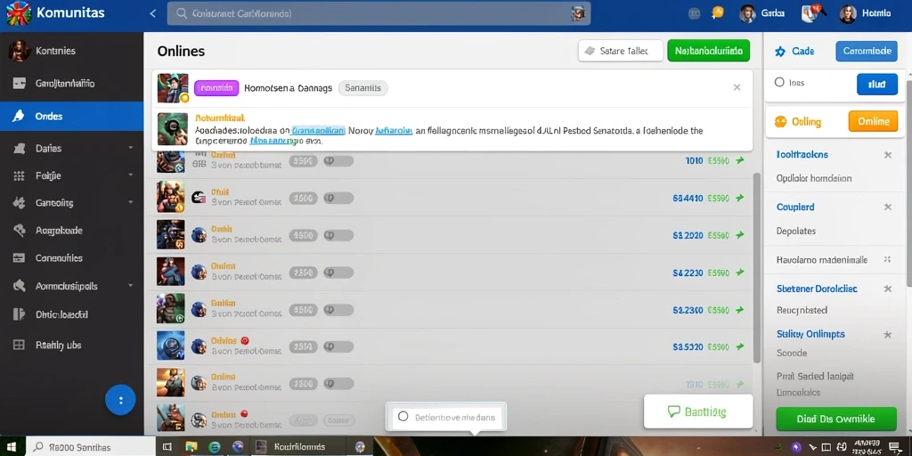Select the loas radio button

coord(779,83)
